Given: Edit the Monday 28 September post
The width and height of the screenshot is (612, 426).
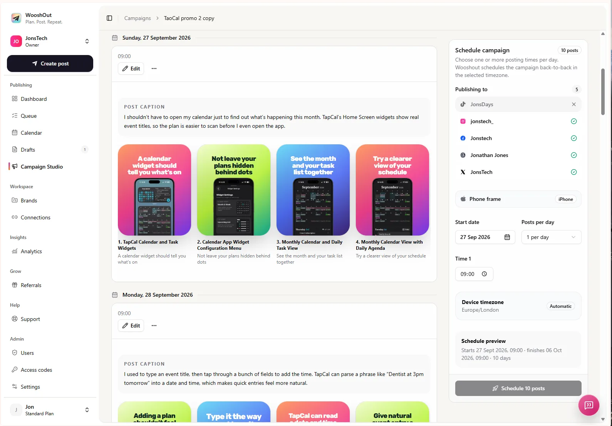Looking at the screenshot, I should pyautogui.click(x=131, y=326).
